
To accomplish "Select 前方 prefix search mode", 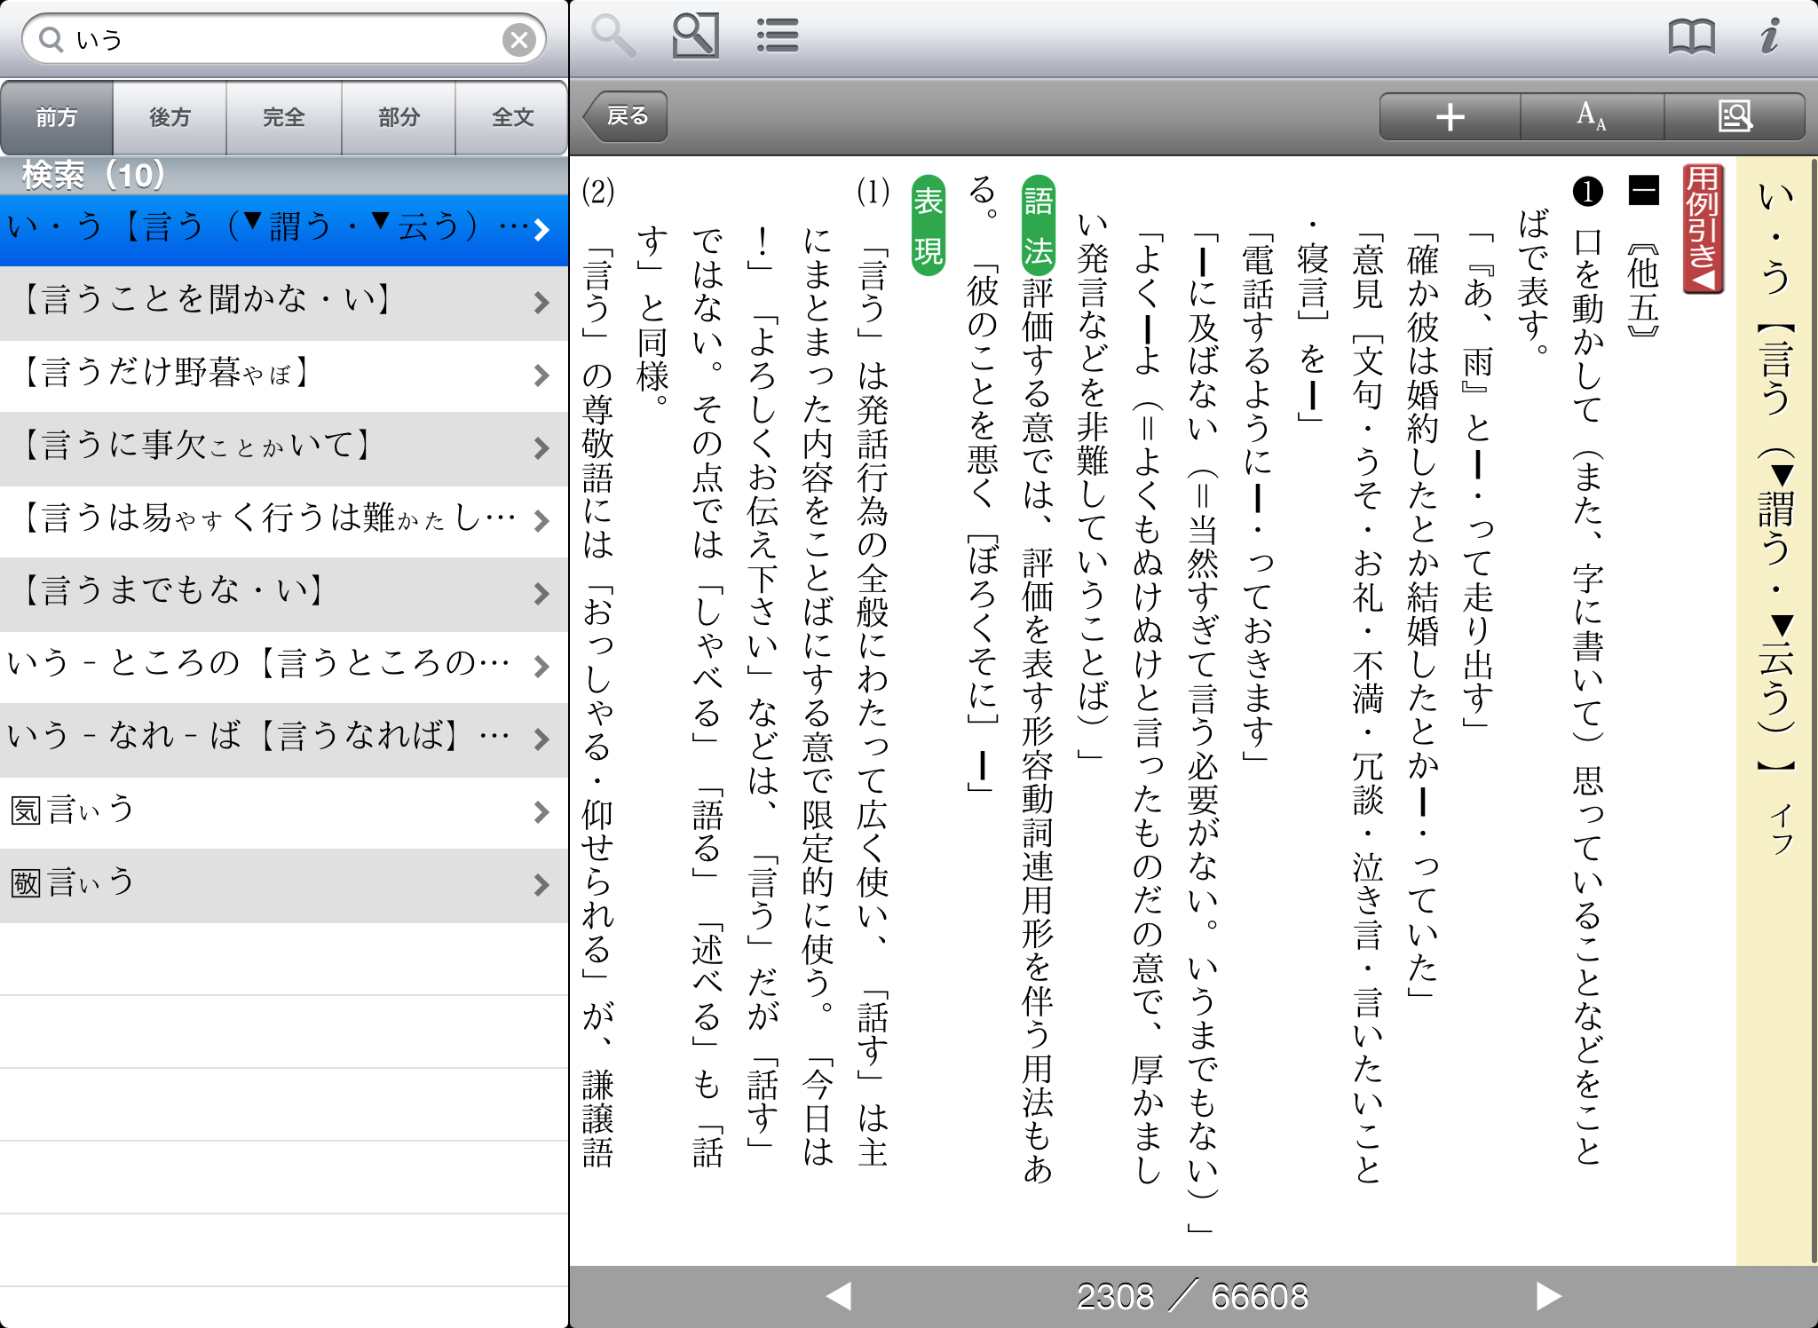I will (x=57, y=117).
